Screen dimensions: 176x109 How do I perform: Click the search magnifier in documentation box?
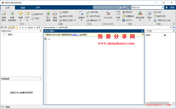(x=163, y=8)
